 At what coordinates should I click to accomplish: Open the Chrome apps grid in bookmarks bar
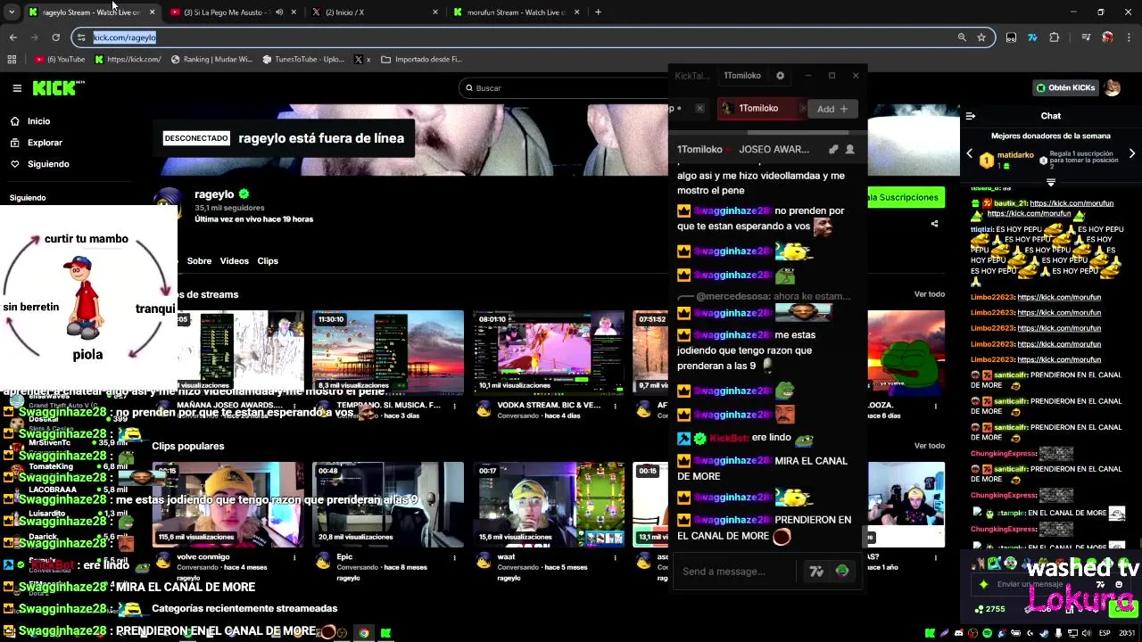pyautogui.click(x=12, y=60)
